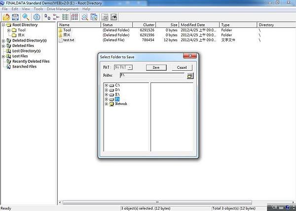Switch to large icons view
This screenshot has width=296, height=211.
pyautogui.click(x=47, y=17)
